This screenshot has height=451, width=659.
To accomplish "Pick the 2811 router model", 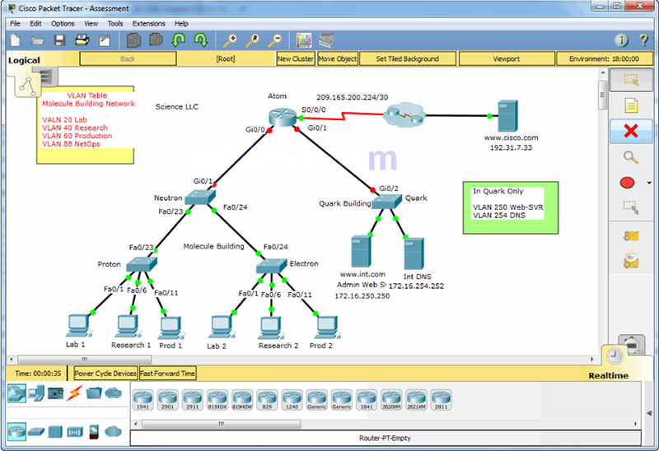I will pyautogui.click(x=441, y=399).
